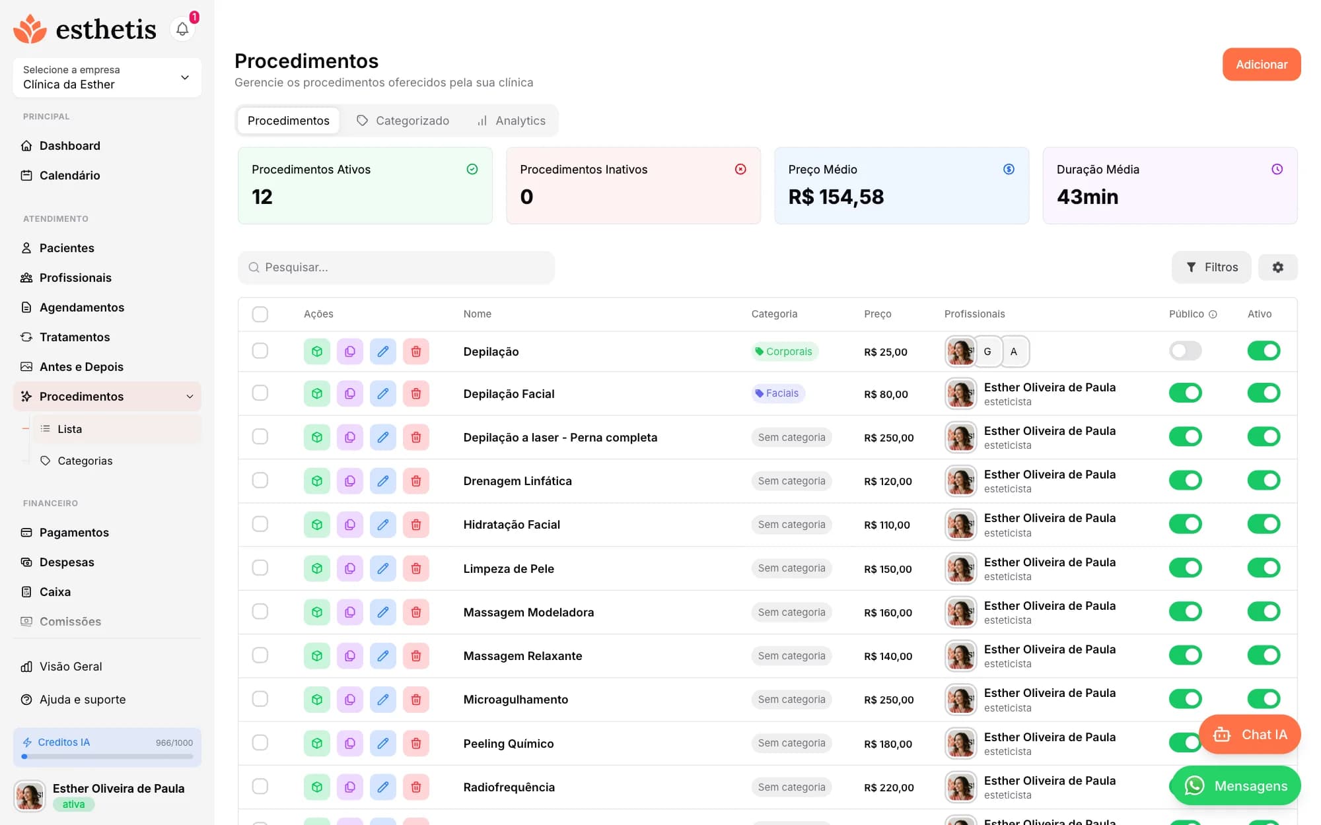Open the Filtros filter panel
Image resolution: width=1321 pixels, height=825 pixels.
tap(1211, 267)
